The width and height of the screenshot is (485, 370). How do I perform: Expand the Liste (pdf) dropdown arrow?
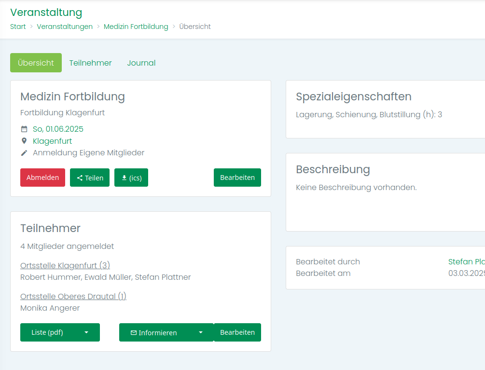coord(86,332)
